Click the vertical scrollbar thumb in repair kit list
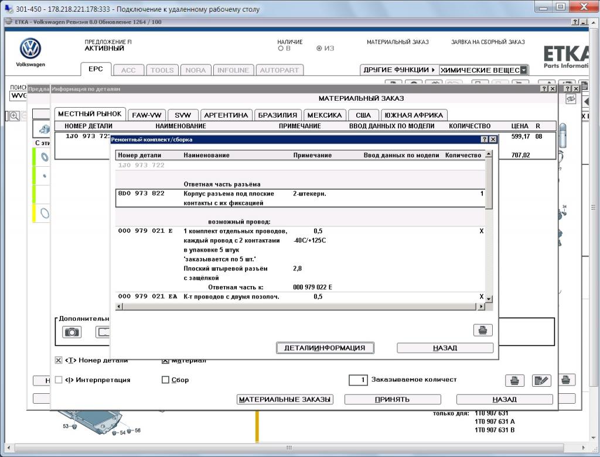Image resolution: width=600 pixels, height=457 pixels. [x=489, y=183]
